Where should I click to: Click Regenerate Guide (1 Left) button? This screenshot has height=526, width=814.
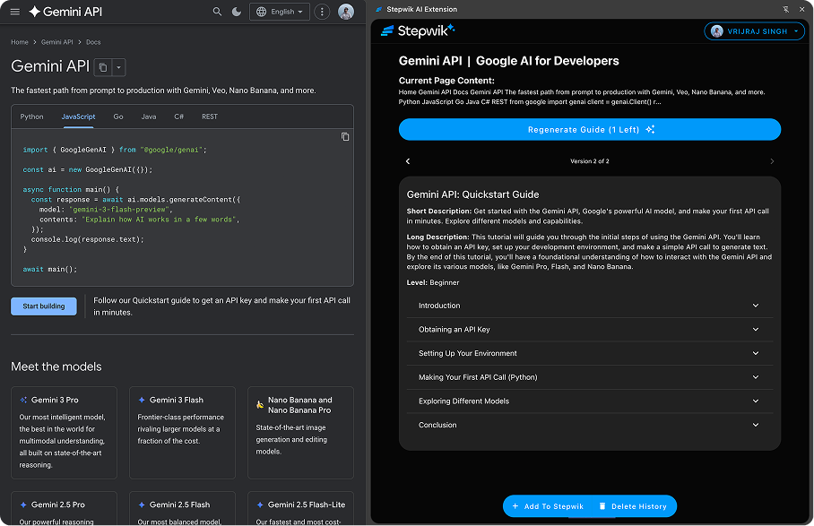click(x=590, y=130)
